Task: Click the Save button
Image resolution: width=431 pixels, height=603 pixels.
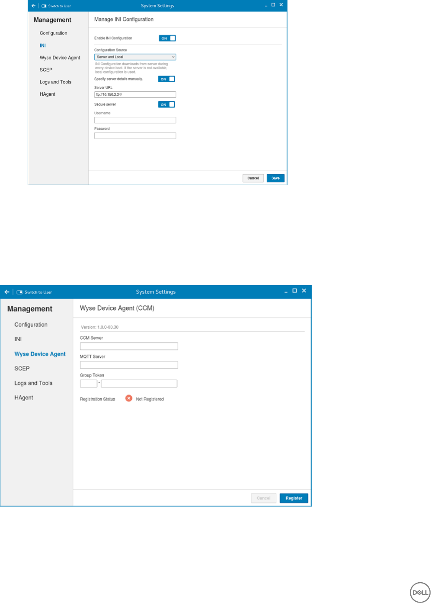Action: [x=276, y=178]
